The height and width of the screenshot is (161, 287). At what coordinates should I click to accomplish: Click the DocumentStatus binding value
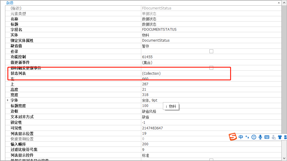point(156,40)
